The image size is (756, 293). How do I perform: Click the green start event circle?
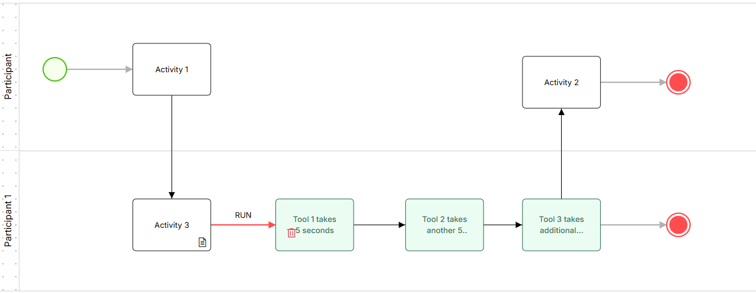[x=55, y=69]
